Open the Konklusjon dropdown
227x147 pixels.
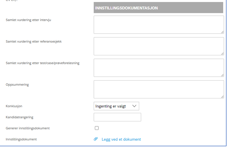coord(116,106)
